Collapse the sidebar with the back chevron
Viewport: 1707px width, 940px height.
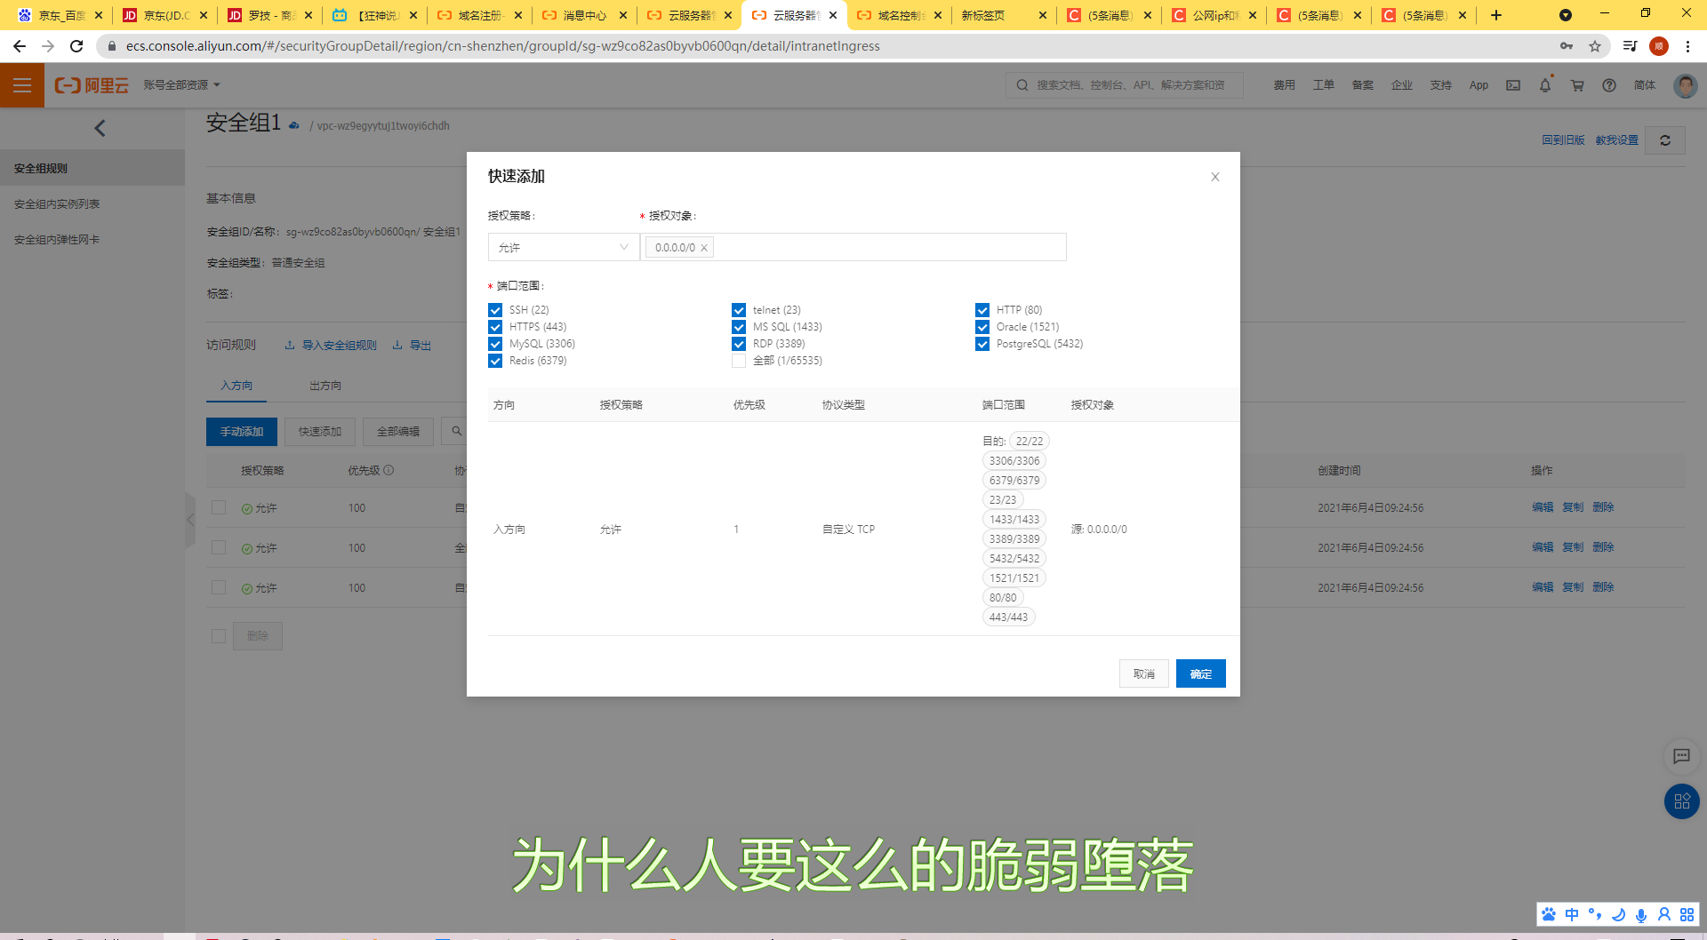100,128
